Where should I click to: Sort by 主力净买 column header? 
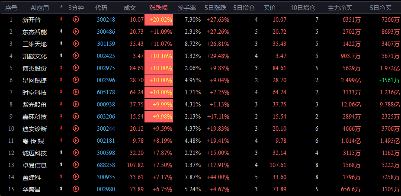(340, 8)
